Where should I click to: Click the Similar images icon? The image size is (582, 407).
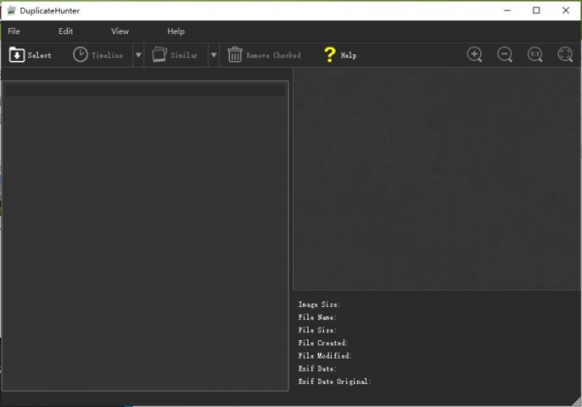[159, 55]
